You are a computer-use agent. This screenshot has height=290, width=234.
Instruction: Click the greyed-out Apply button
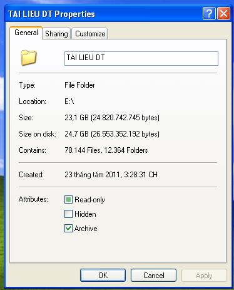pyautogui.click(x=204, y=276)
